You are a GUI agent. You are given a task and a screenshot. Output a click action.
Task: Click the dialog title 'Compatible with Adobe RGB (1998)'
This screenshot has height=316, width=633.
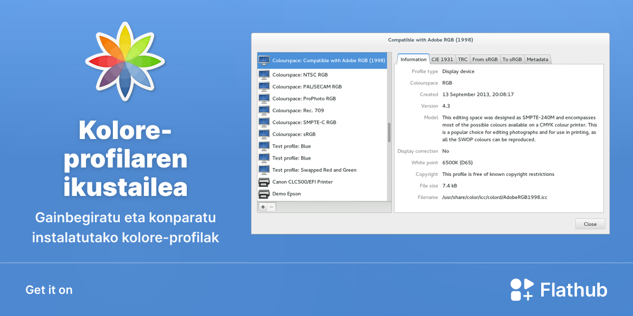pos(430,39)
